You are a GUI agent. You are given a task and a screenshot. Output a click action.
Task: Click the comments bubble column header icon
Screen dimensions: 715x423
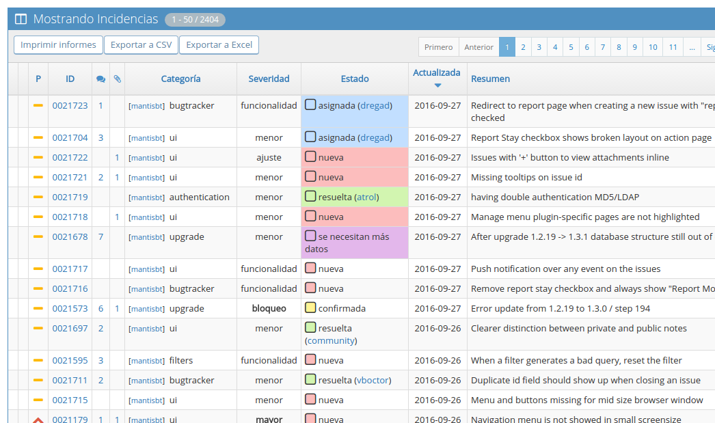pyautogui.click(x=100, y=79)
